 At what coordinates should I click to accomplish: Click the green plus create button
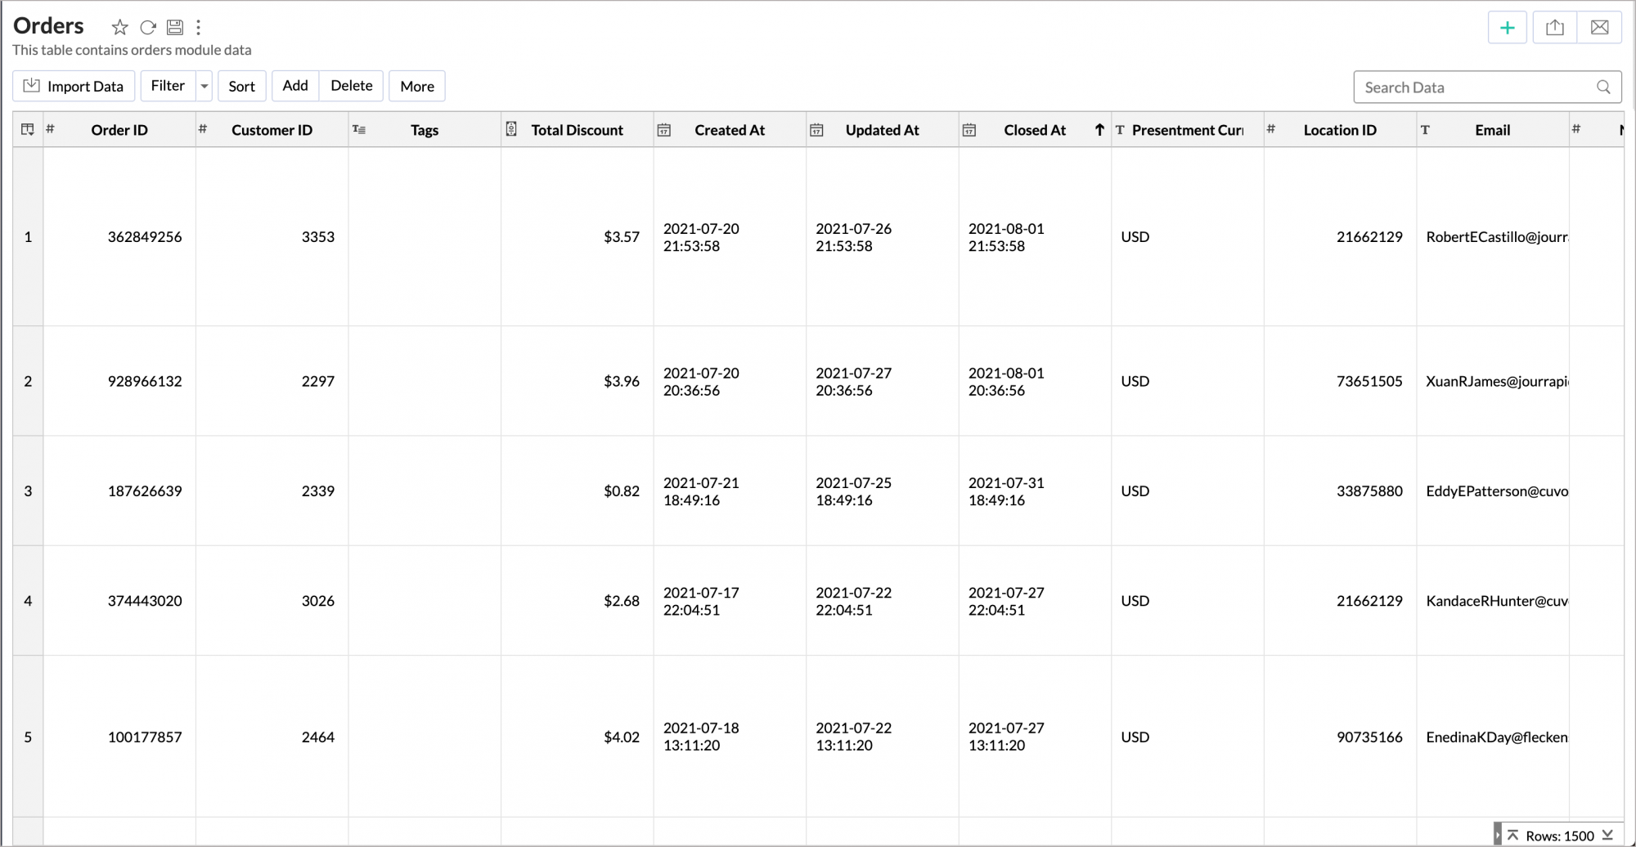point(1507,28)
